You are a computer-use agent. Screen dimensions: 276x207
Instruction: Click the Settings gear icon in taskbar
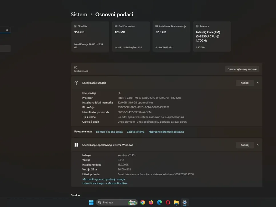(x=185, y=202)
